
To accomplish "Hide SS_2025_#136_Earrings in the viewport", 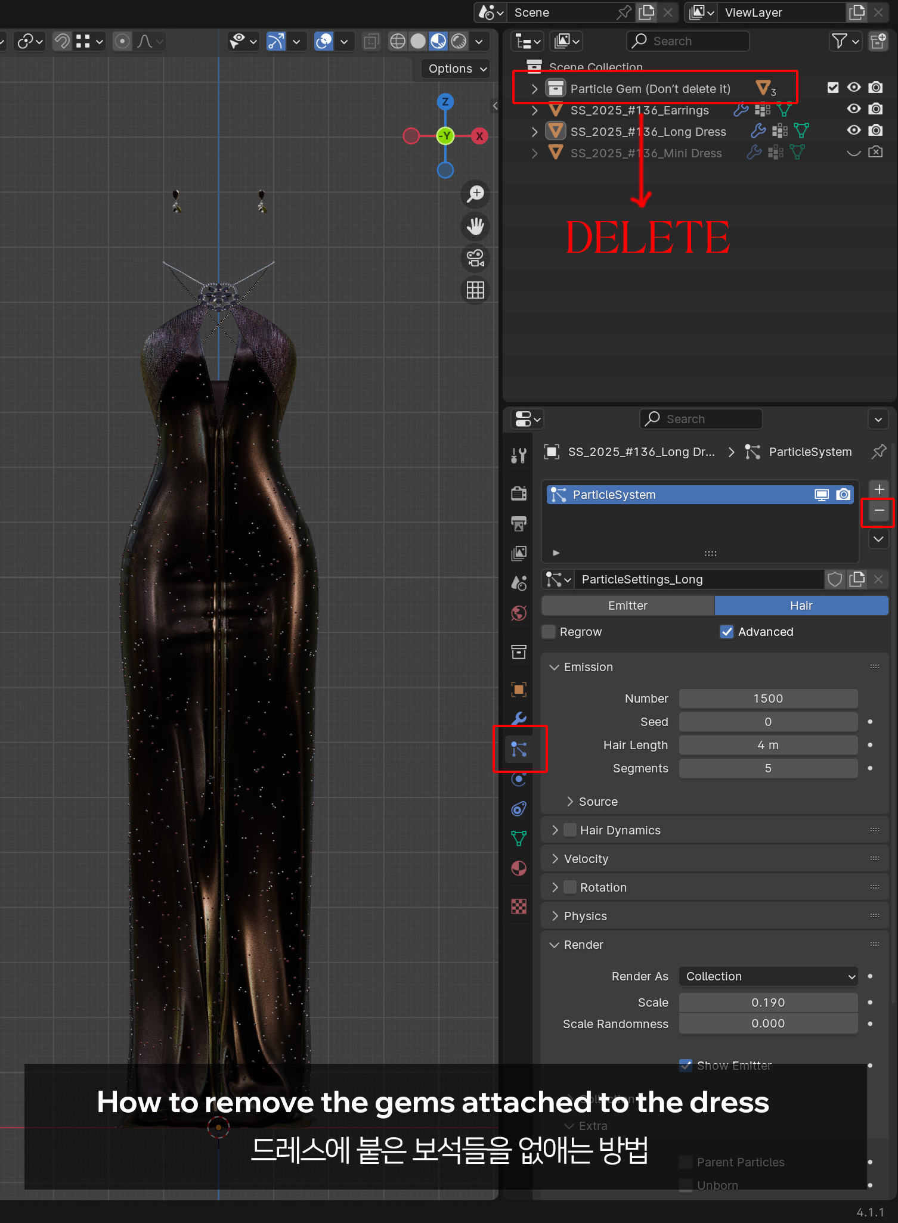I will [854, 109].
